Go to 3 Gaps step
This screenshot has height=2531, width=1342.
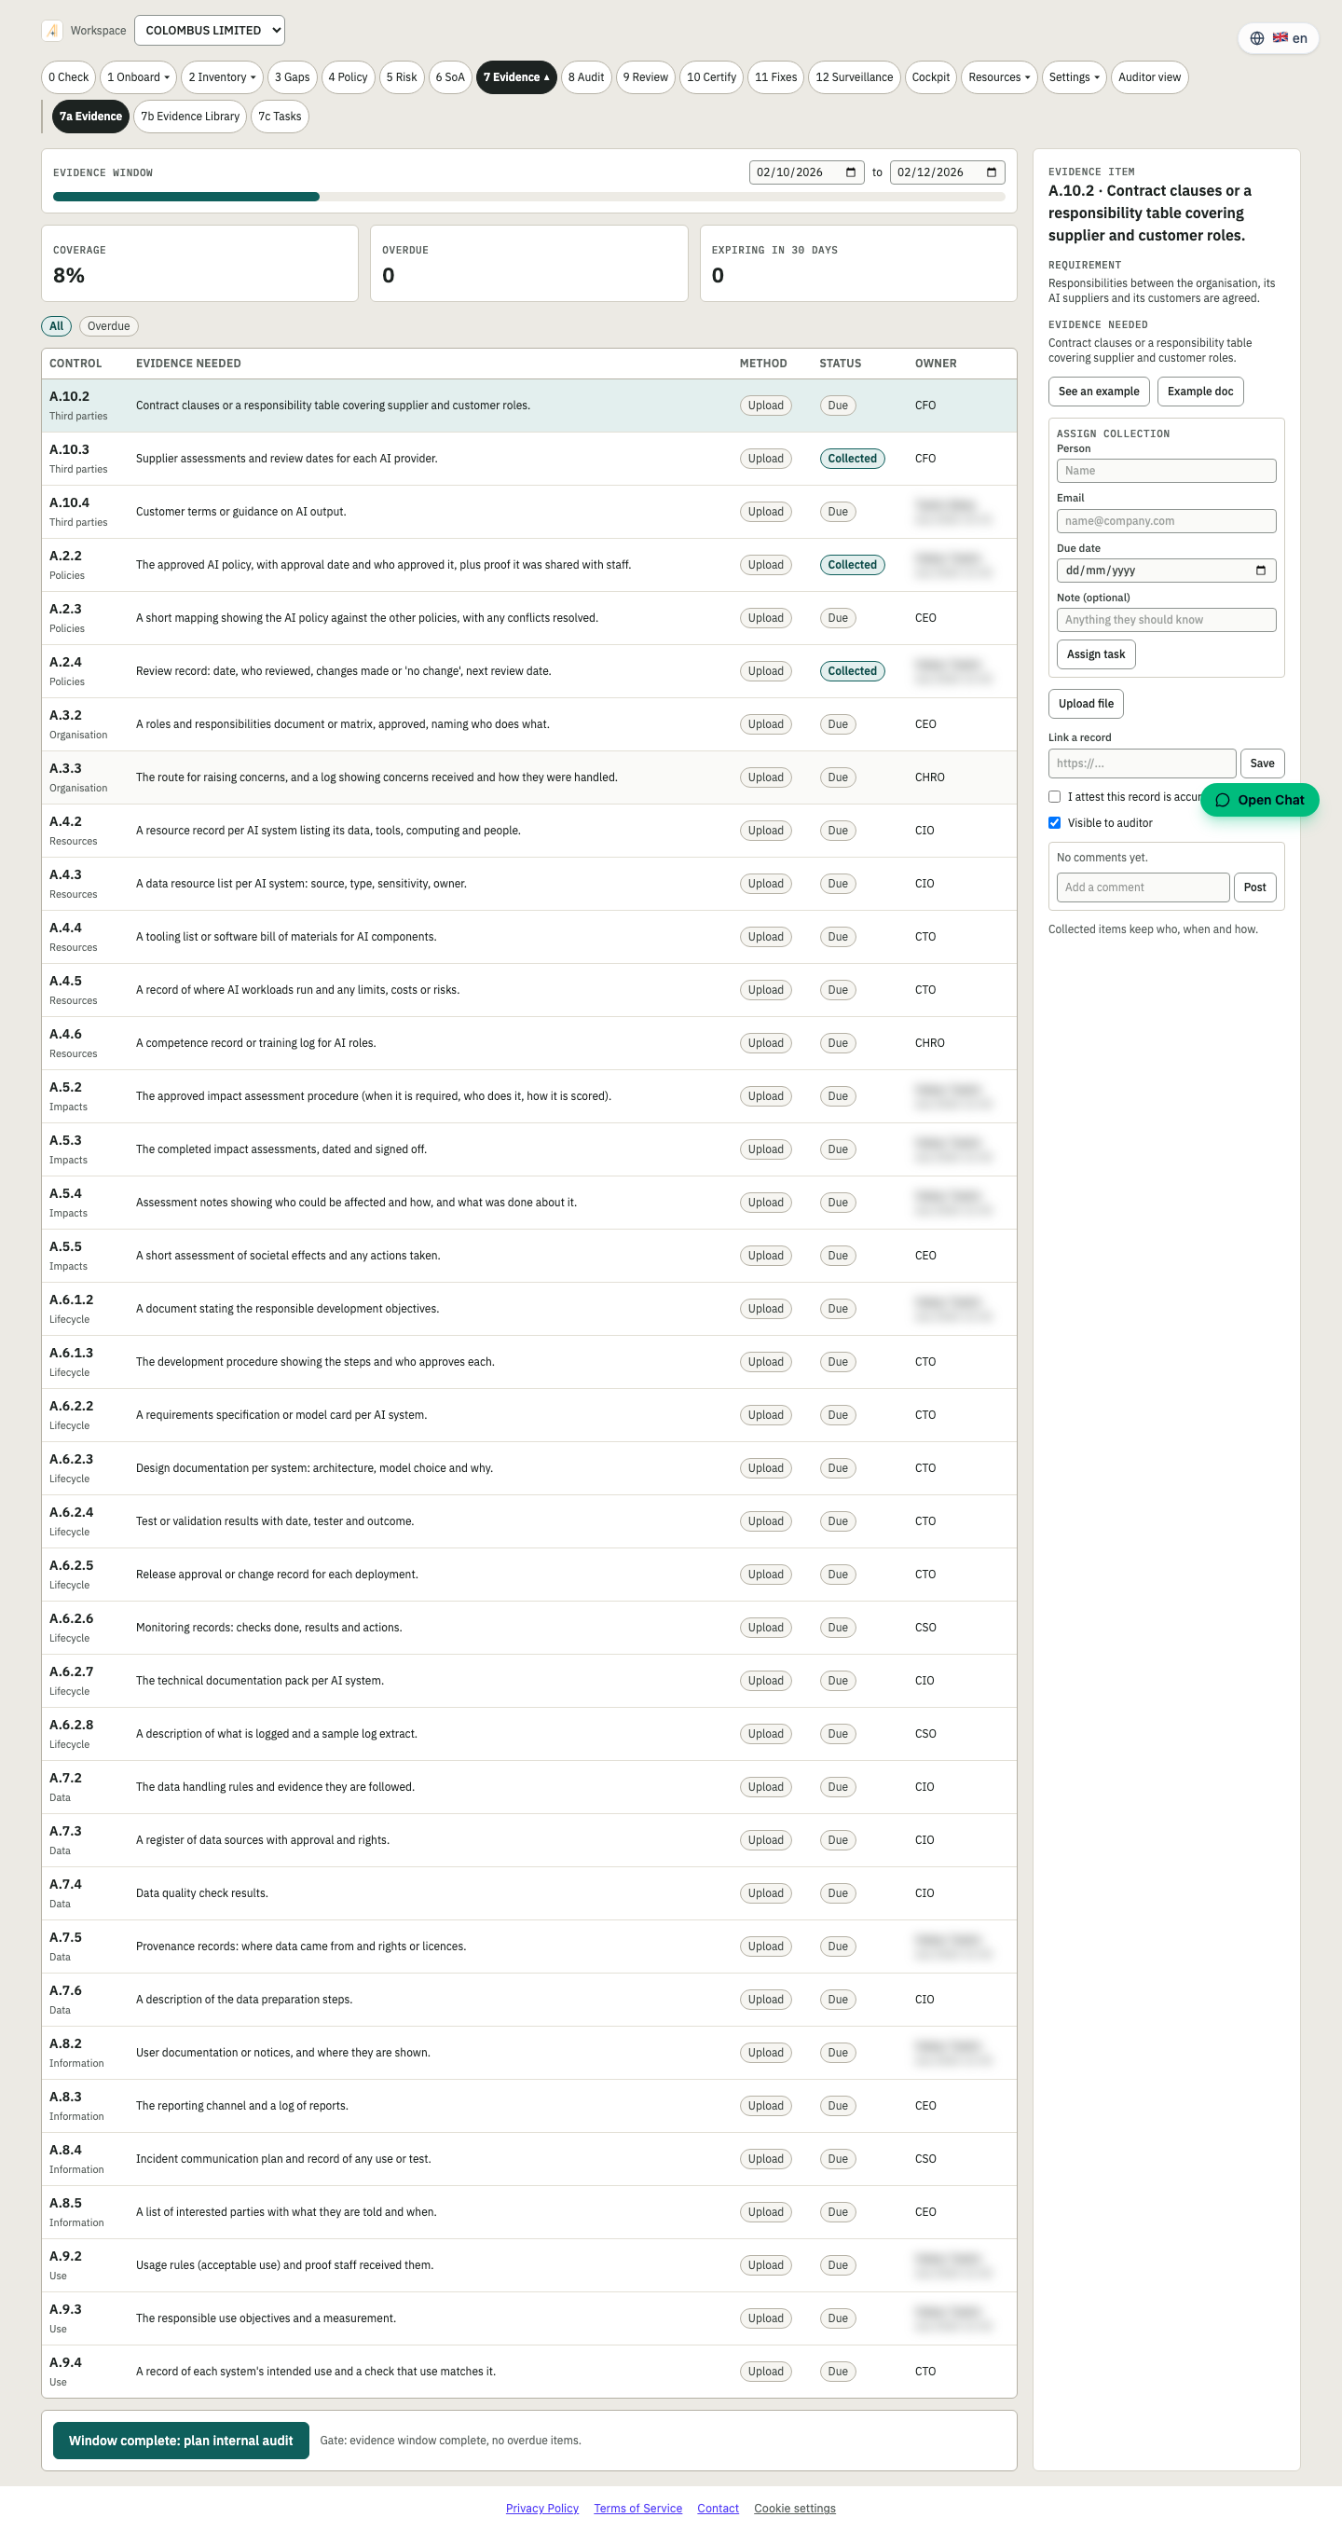point(292,77)
